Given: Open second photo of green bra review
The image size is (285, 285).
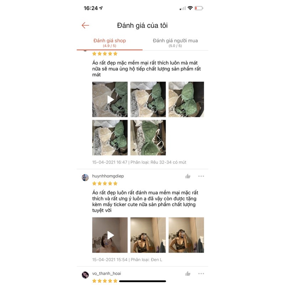Looking at the screenshot, I should 148,99.
